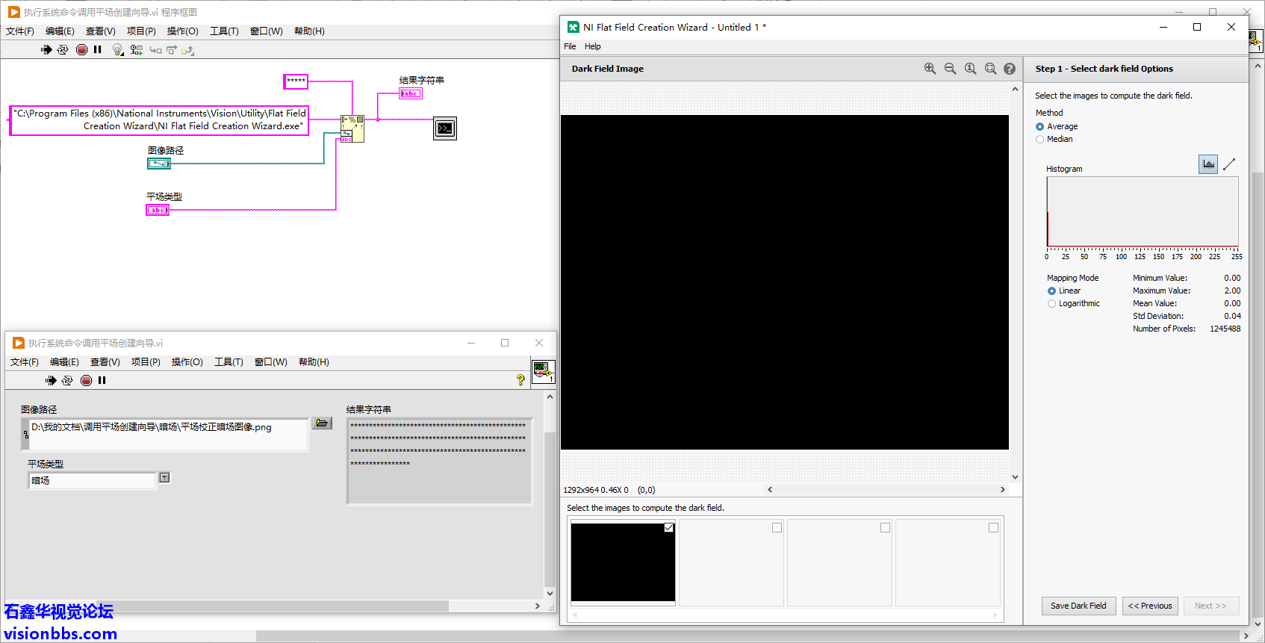Switch to the line profile icon
Screen dimensions: 1265x643
click(1229, 164)
